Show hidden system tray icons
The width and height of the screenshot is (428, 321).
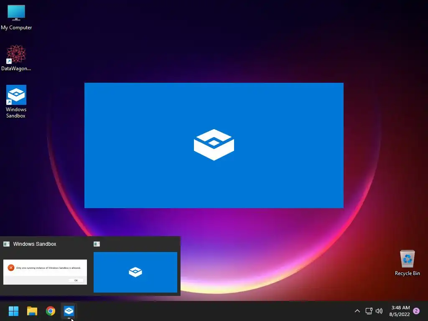[357, 311]
